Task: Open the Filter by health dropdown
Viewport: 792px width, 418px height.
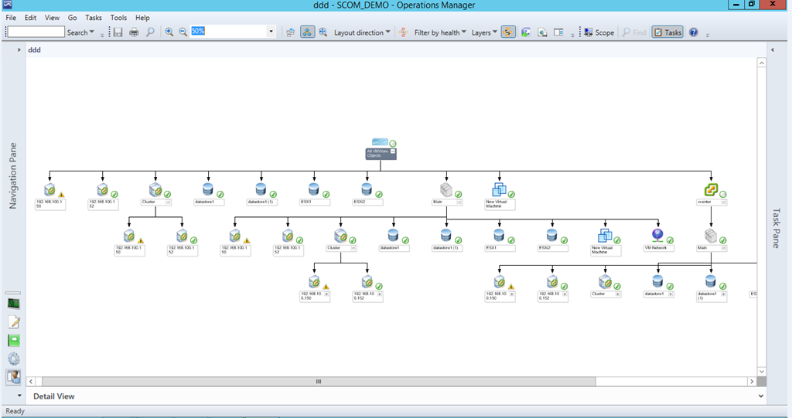Action: pyautogui.click(x=440, y=32)
